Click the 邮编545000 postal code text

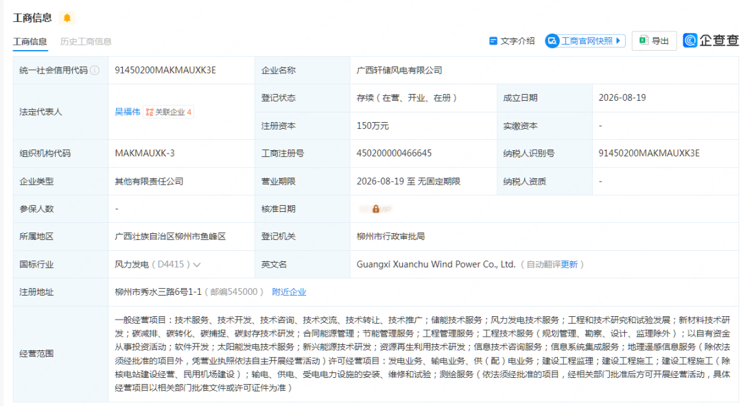tap(234, 292)
